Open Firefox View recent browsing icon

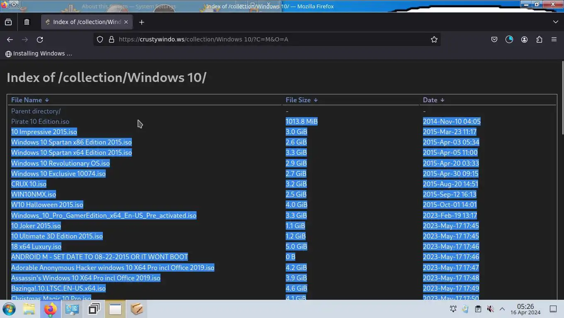point(8,22)
